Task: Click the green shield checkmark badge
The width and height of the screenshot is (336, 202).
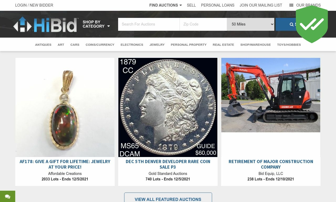Action: point(312,24)
